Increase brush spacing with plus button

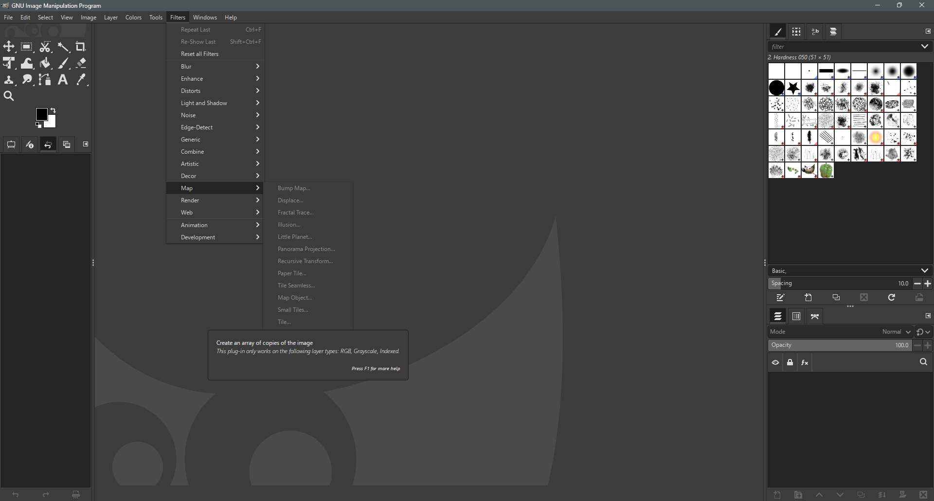928,284
